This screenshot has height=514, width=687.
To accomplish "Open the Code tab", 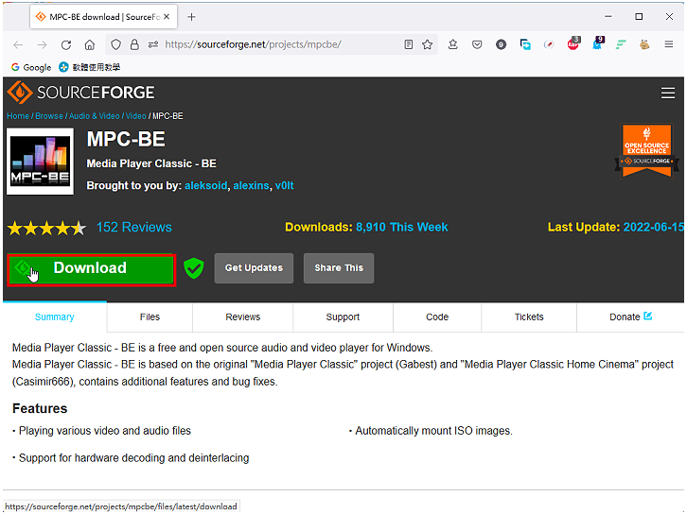I will (437, 317).
